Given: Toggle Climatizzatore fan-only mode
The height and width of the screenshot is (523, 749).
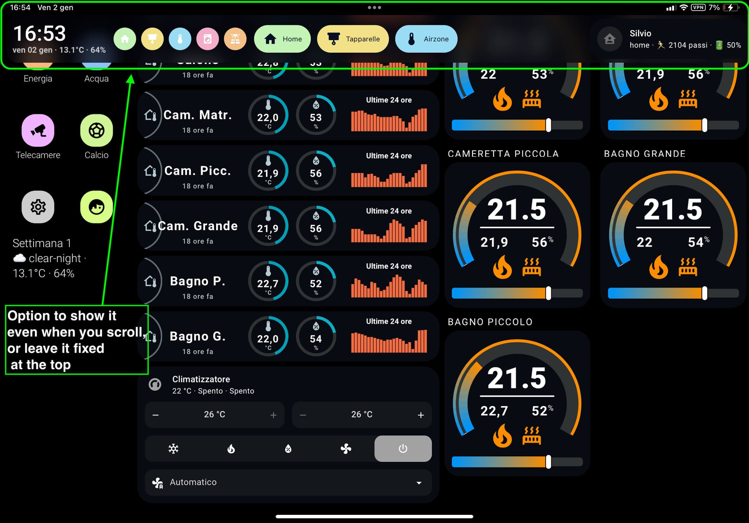Looking at the screenshot, I should pyautogui.click(x=346, y=449).
